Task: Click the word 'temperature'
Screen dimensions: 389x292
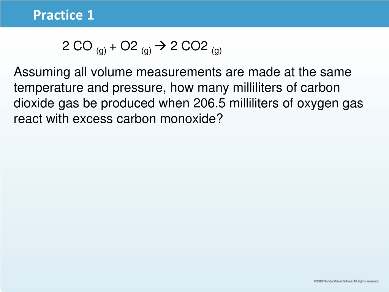Action: [x=48, y=88]
